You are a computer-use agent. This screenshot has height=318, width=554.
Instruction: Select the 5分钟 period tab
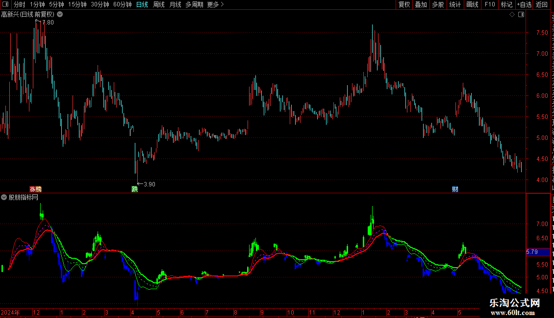56,4
